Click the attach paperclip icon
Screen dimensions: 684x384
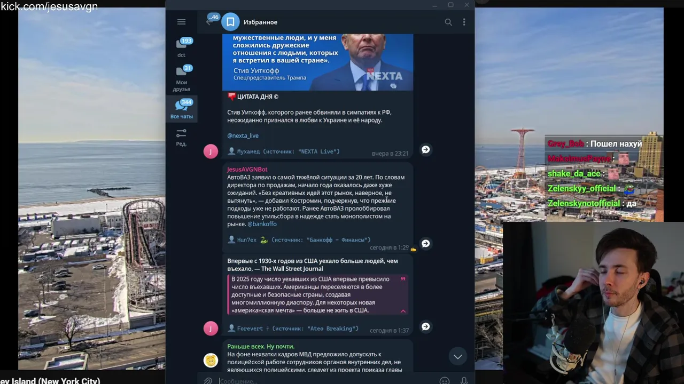[x=207, y=380]
